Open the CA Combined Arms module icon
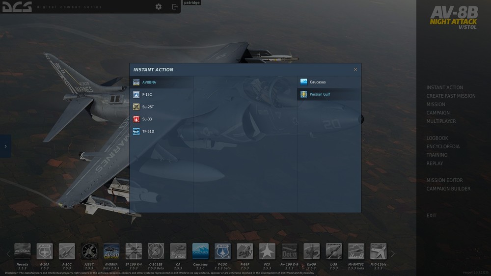The image size is (491, 276). pos(178,251)
